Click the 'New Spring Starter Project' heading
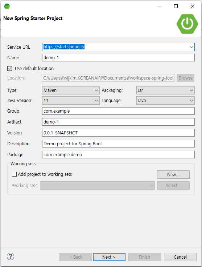202x267 pixels. click(33, 19)
